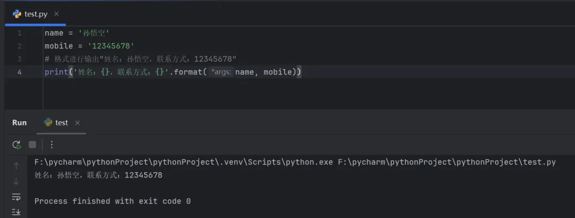Click line number 4 in the gutter
This screenshot has height=218, width=575.
click(19, 72)
